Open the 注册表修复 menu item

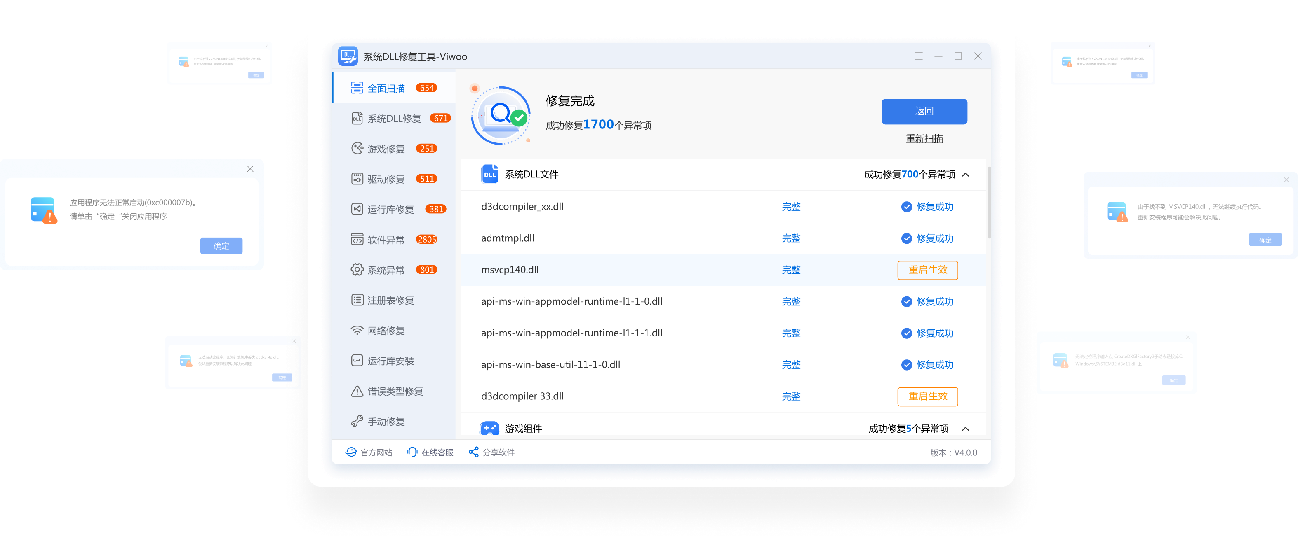coord(390,301)
